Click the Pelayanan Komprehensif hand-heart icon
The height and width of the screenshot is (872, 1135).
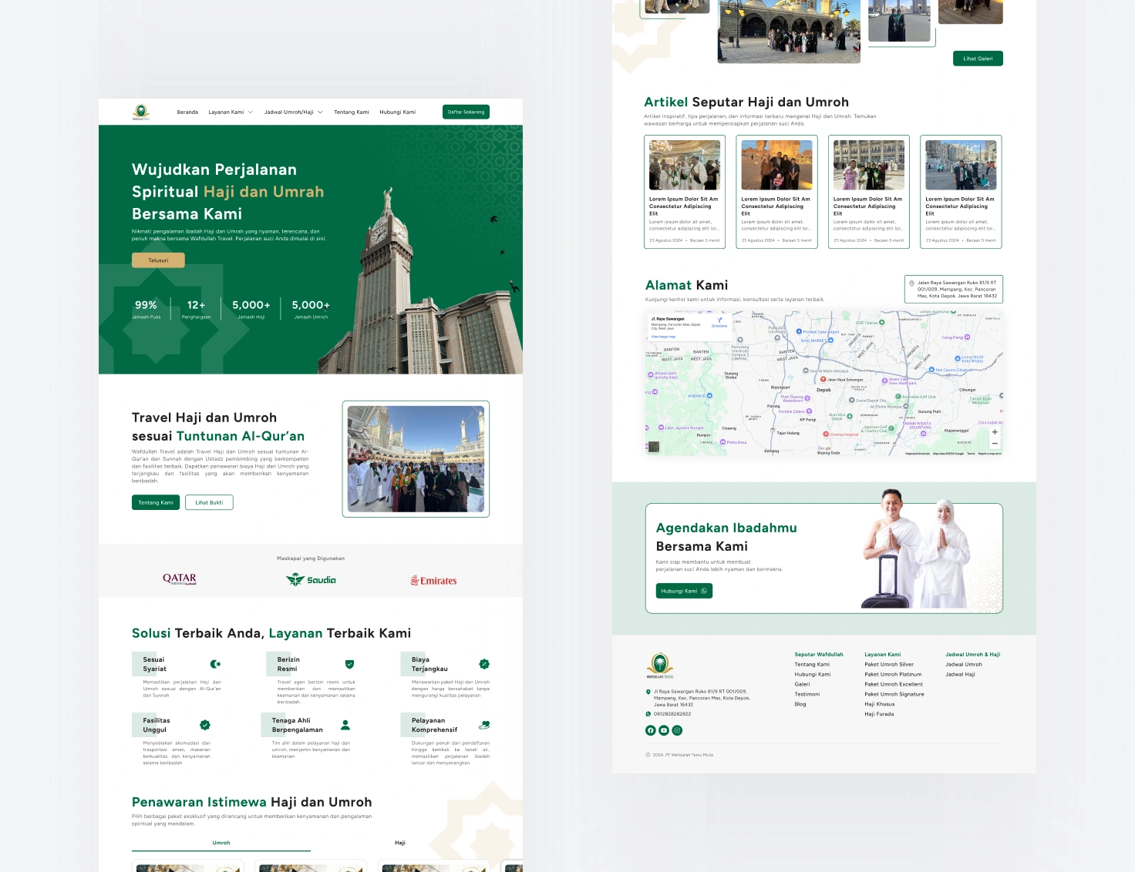484,725
